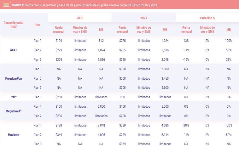
Task: Click the 2021 column group header
Action: coord(143,18)
